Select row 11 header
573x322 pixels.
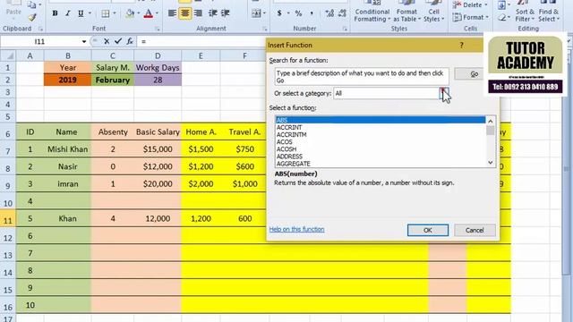click(x=8, y=219)
